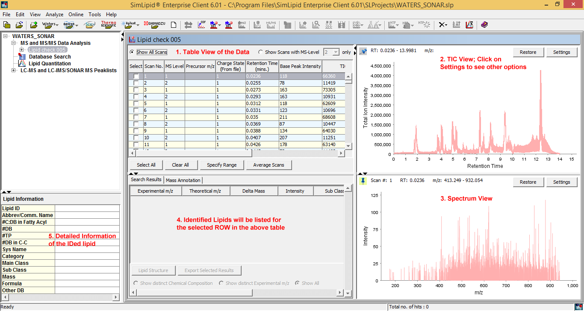The image size is (584, 311).
Task: Switch to the Mass Annotation tab
Action: point(183,180)
